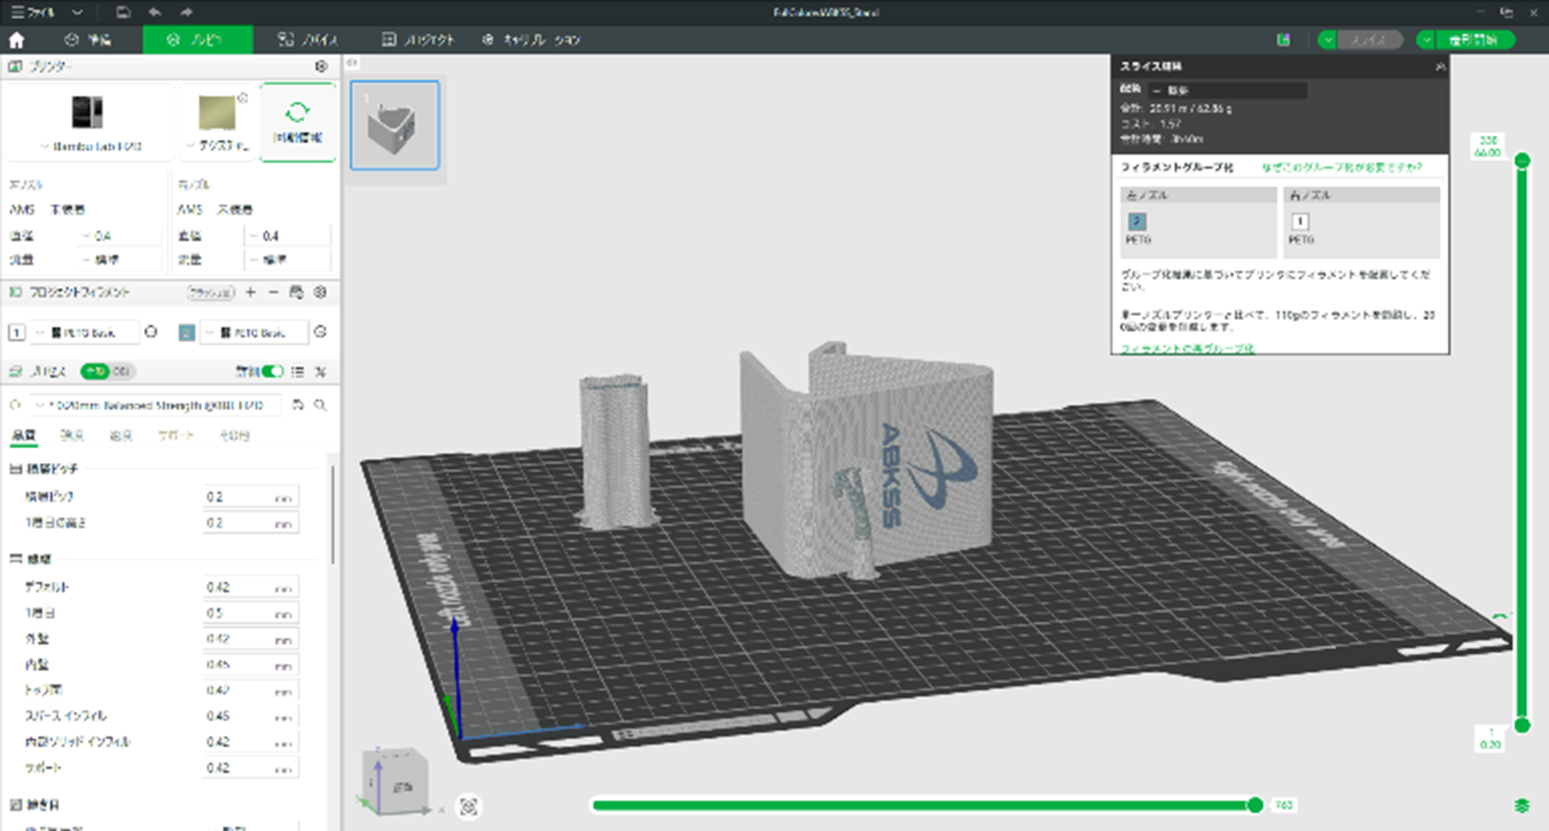Add a filament with plus icon
Image resolution: width=1549 pixels, height=831 pixels.
point(251,293)
